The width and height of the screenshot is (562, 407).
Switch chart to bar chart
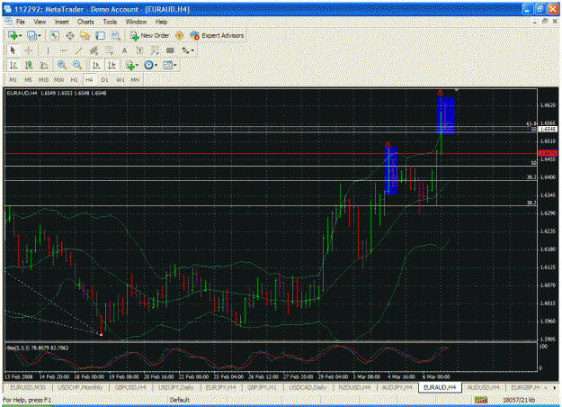coord(13,65)
